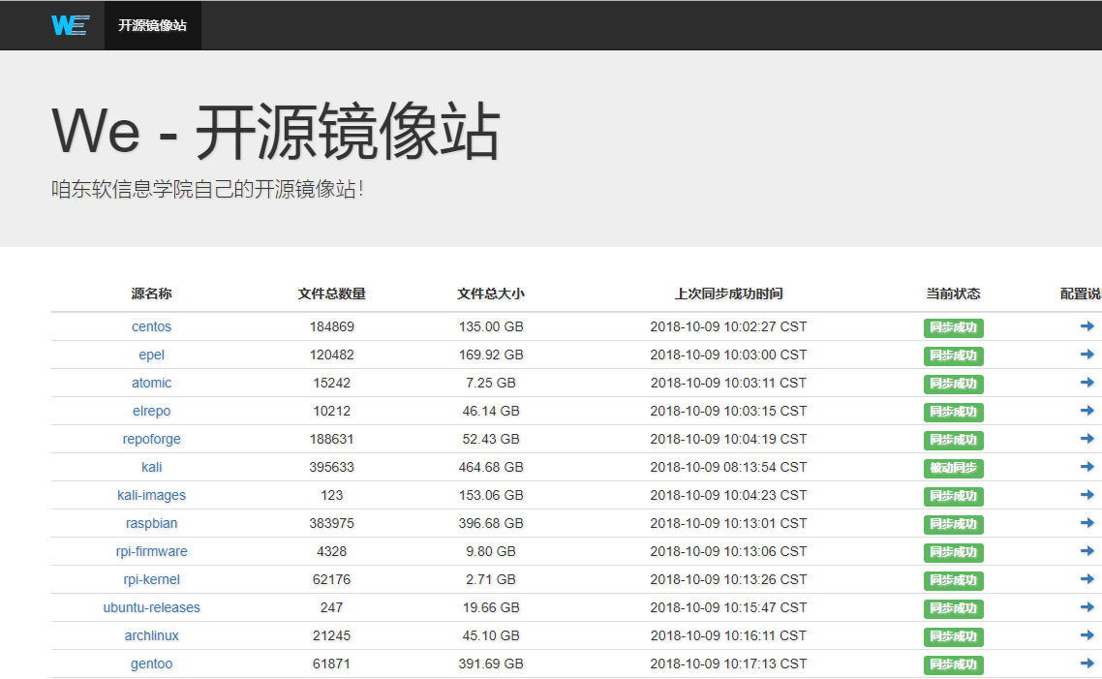Open the repoforge mirror link
The width and height of the screenshot is (1102, 679).
(151, 440)
